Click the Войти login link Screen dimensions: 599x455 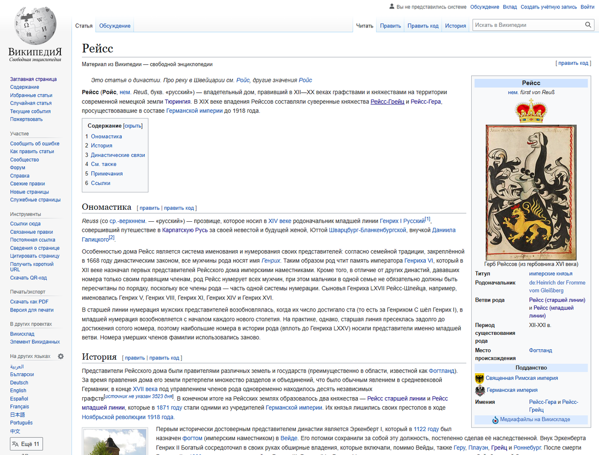point(587,7)
